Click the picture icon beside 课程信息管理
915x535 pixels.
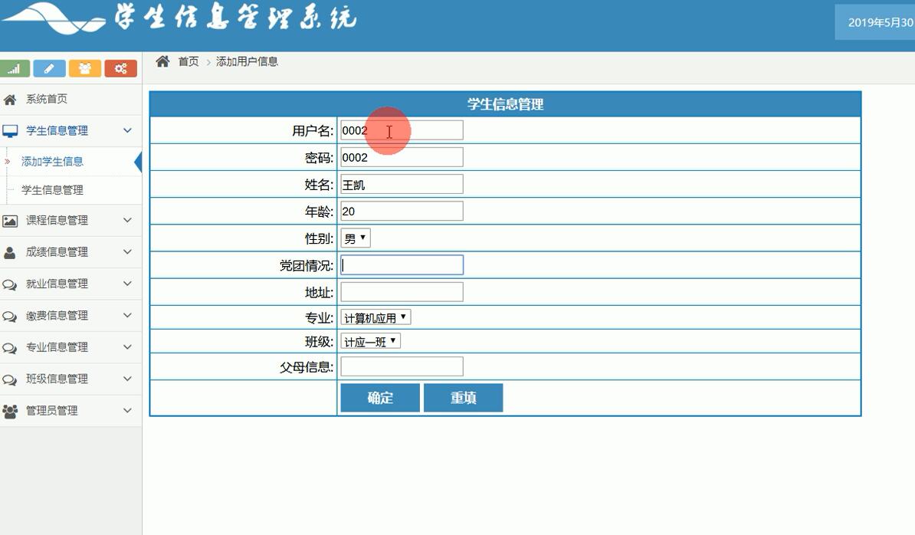pyautogui.click(x=10, y=221)
